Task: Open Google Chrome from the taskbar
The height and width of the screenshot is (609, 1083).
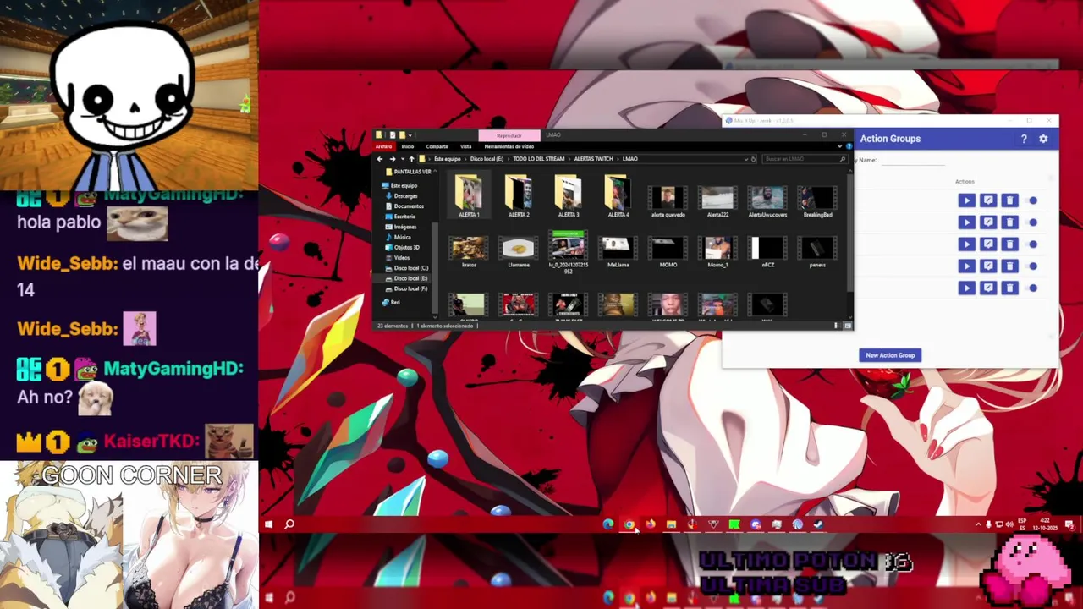Action: point(629,524)
